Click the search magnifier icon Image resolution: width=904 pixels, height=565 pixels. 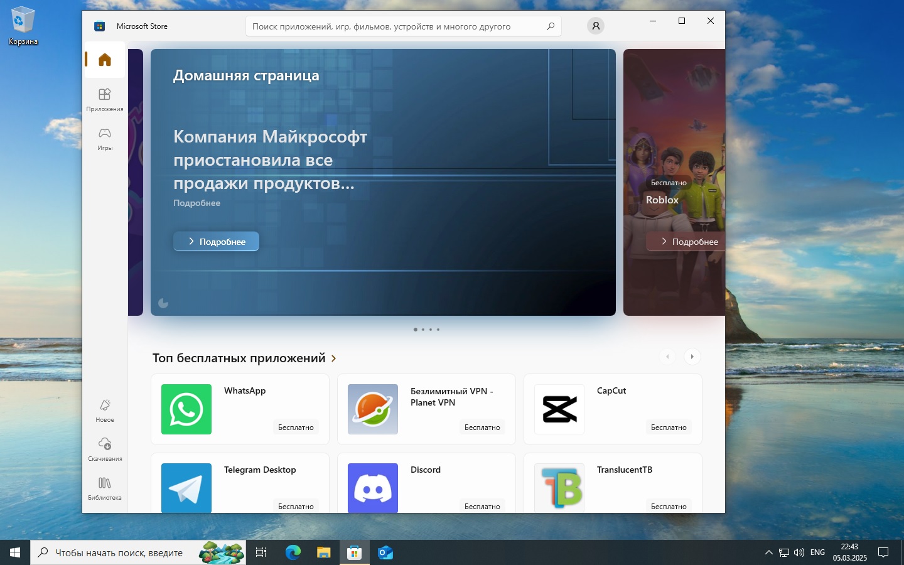tap(551, 26)
